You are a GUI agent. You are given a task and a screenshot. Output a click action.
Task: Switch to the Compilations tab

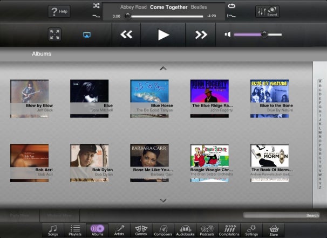click(229, 230)
